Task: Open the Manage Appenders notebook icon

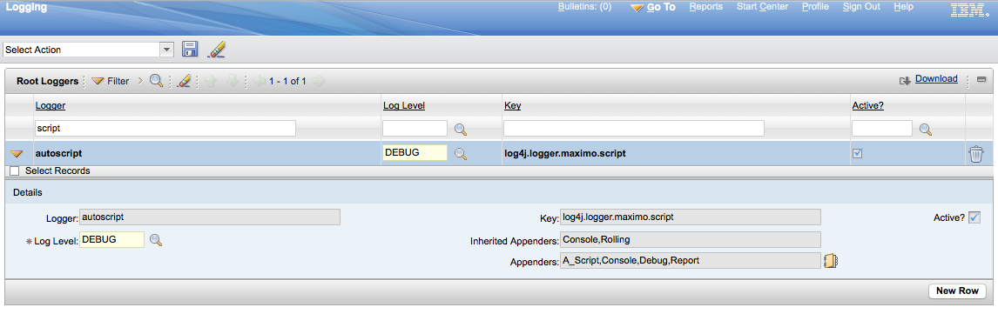Action: coord(832,261)
